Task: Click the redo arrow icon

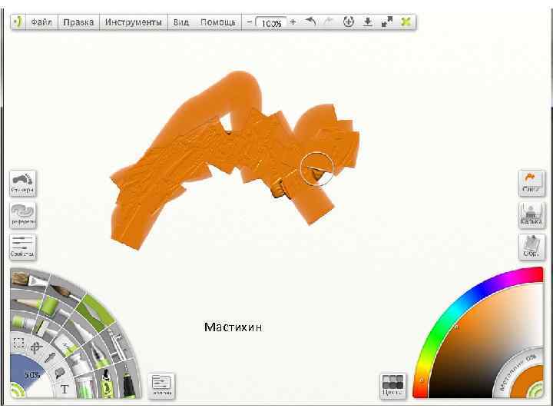Action: pyautogui.click(x=329, y=22)
